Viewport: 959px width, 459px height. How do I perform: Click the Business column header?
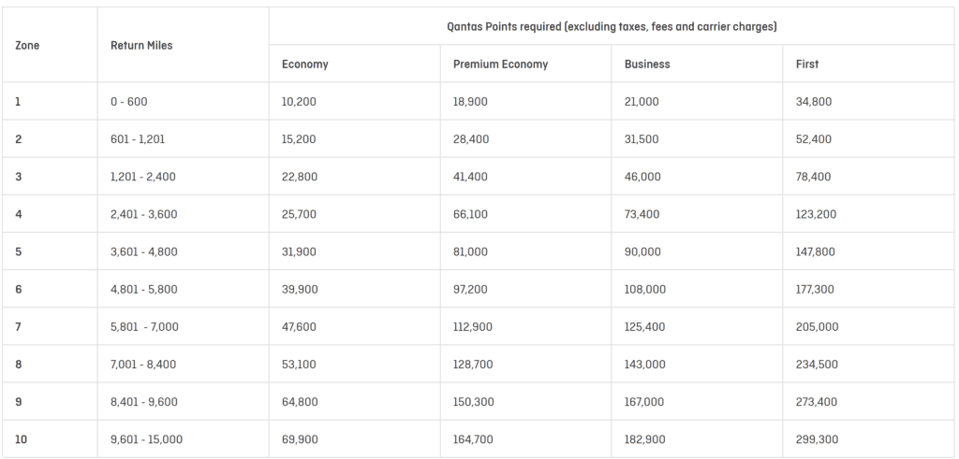pos(647,65)
